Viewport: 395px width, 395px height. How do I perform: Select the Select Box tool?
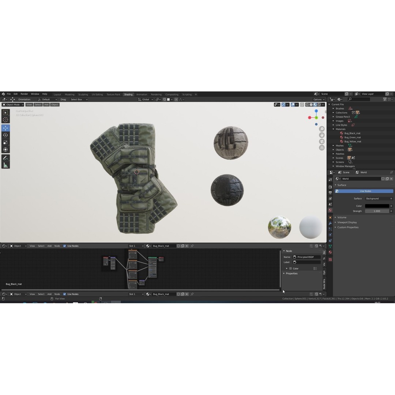click(5, 113)
